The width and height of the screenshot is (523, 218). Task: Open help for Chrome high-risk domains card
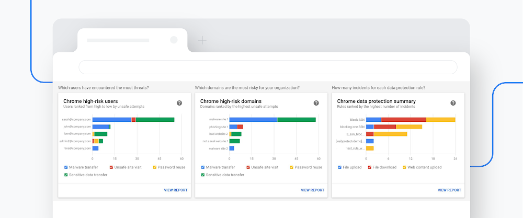tap(316, 103)
